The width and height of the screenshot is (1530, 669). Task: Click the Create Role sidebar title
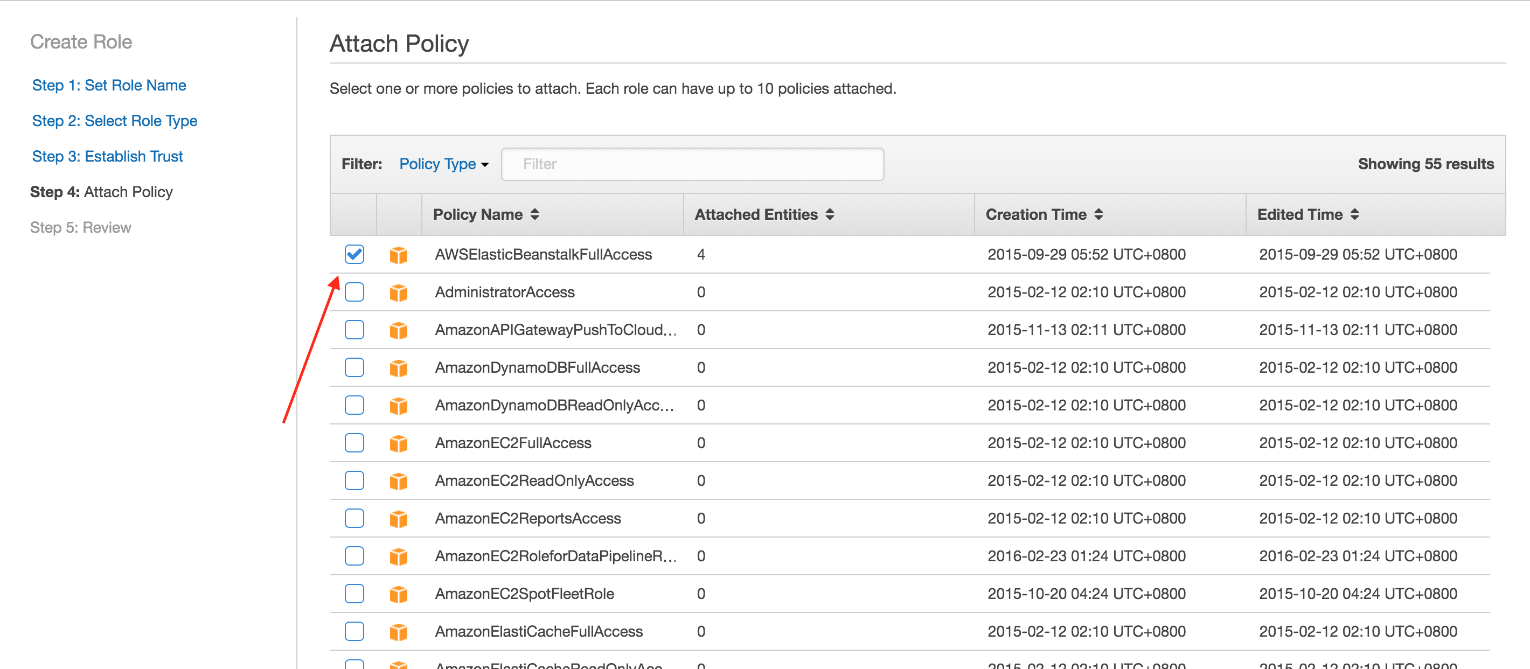click(x=81, y=41)
